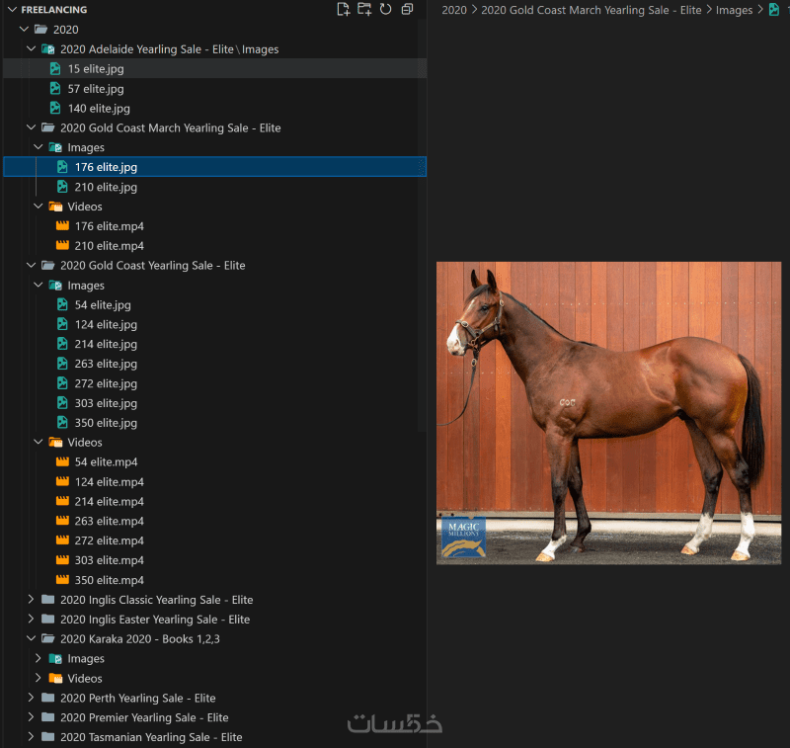
Task: Open 214 elite.jpg file
Action: (x=214, y=344)
